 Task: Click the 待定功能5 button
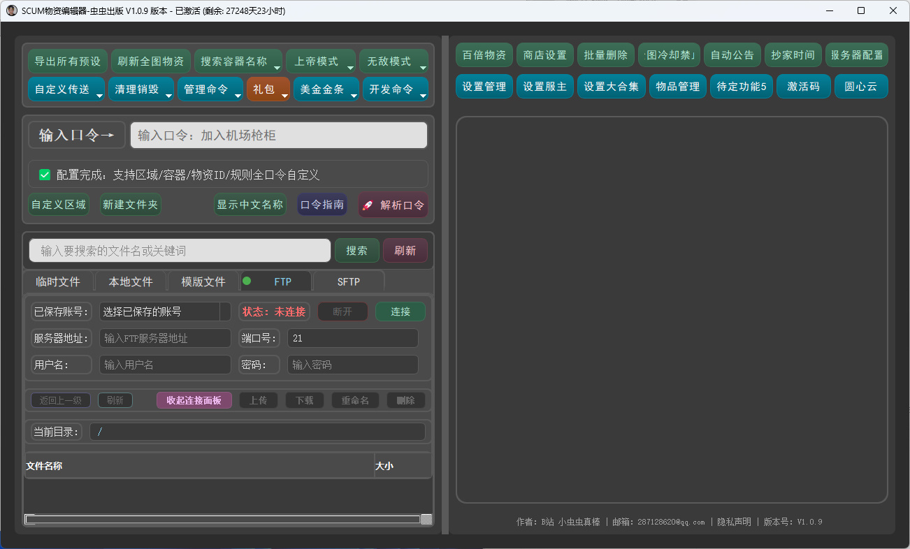click(x=742, y=87)
